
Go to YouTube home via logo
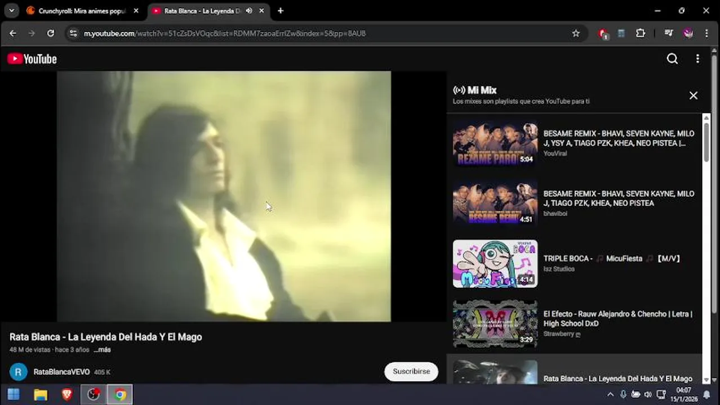pos(32,59)
